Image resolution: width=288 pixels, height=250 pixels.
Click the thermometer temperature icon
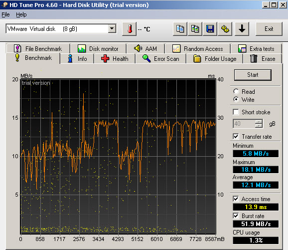coord(130,29)
